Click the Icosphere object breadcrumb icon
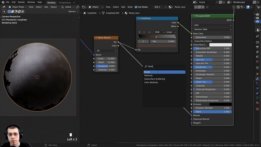 [x=85, y=13]
